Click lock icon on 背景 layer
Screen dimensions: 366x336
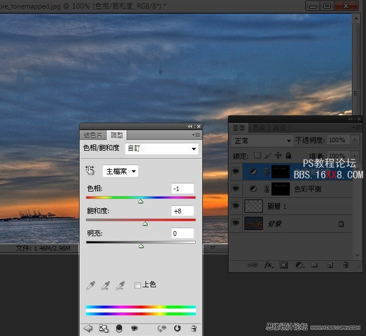coord(341,224)
